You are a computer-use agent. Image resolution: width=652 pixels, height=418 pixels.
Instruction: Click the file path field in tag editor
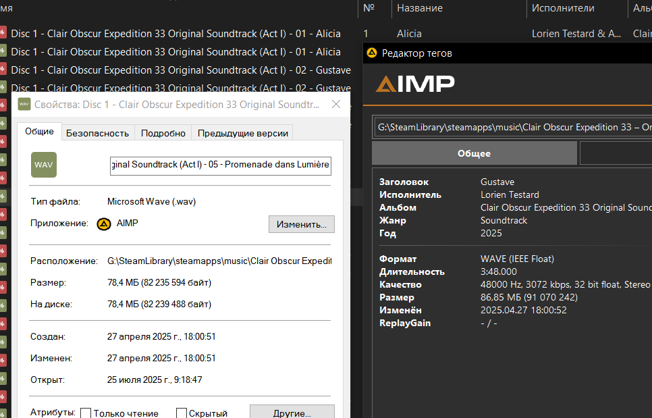click(x=512, y=127)
